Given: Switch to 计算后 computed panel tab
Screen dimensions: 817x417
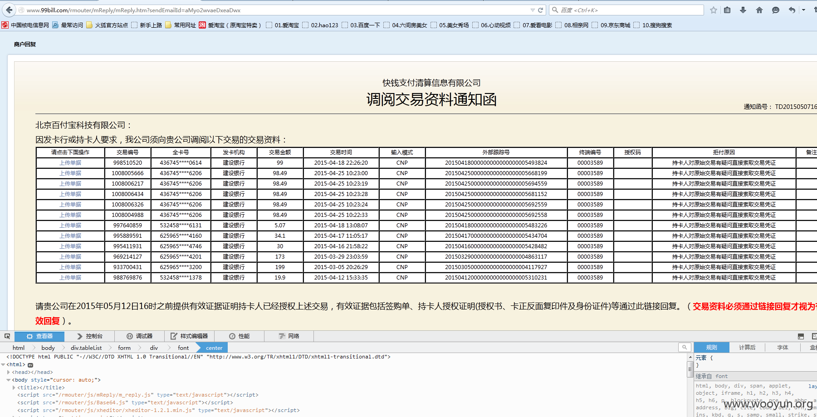Looking at the screenshot, I should tap(747, 348).
